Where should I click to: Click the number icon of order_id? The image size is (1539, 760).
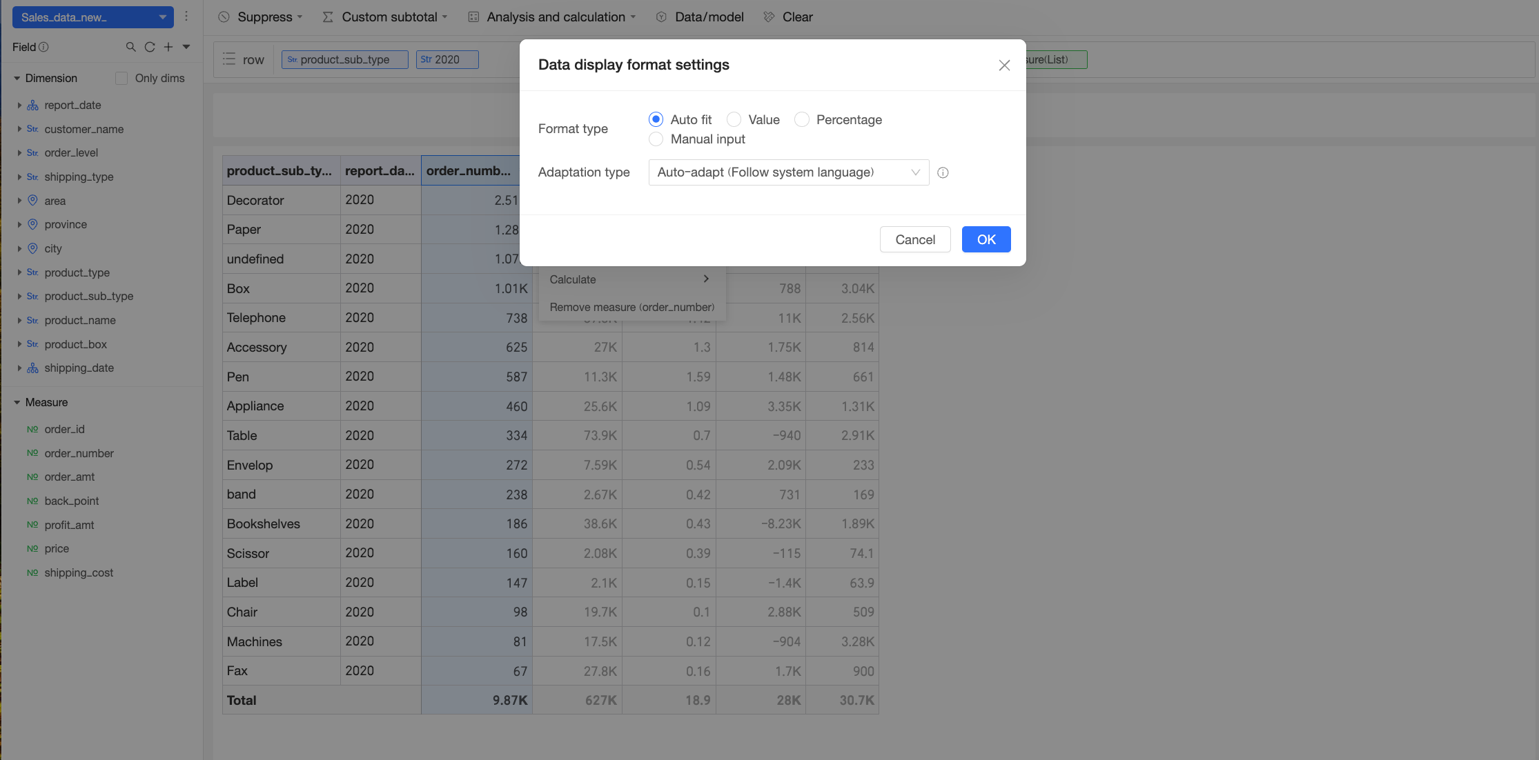click(32, 429)
